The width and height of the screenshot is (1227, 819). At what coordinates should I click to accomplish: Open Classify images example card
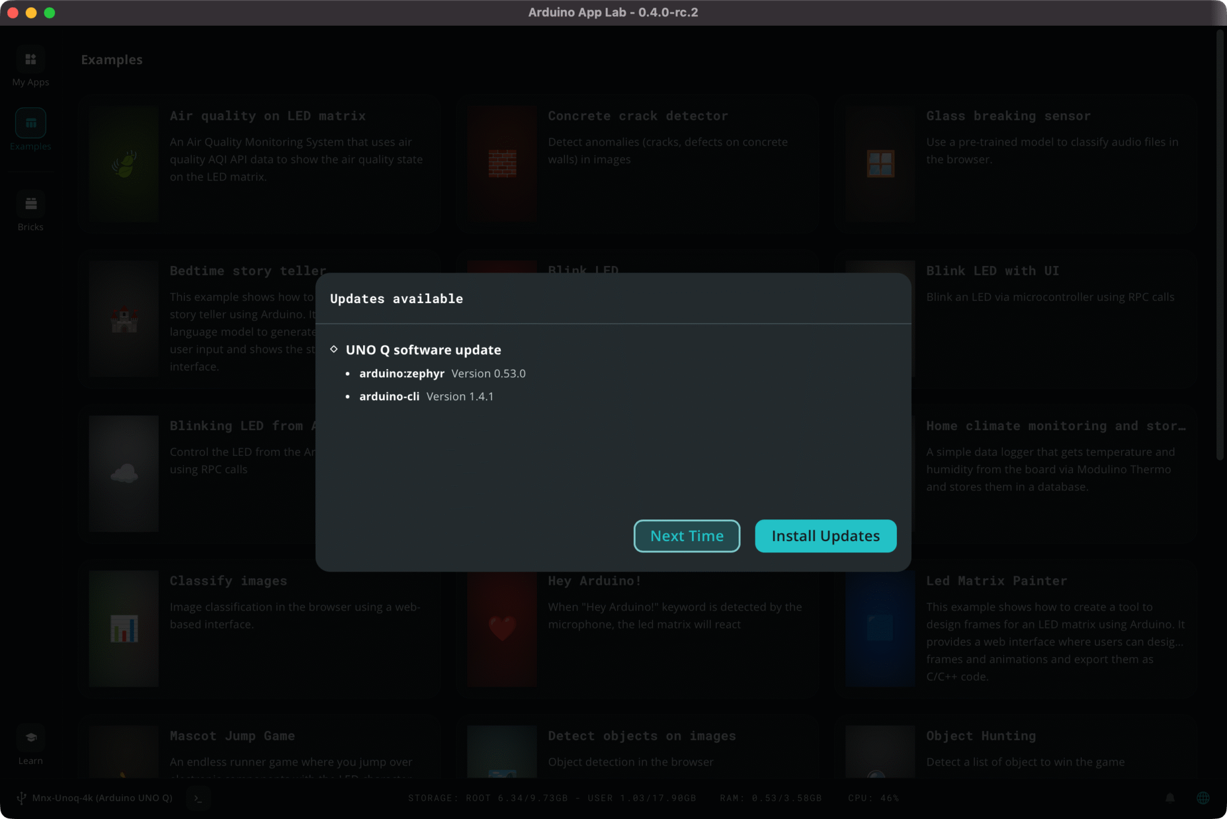click(x=228, y=581)
